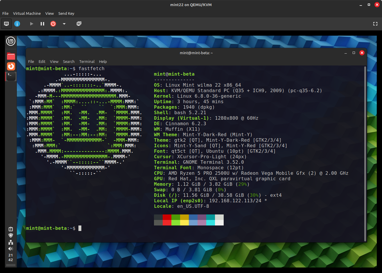
Task: Click the bottom mint@mint-beta shell prompt
Action: (51, 228)
